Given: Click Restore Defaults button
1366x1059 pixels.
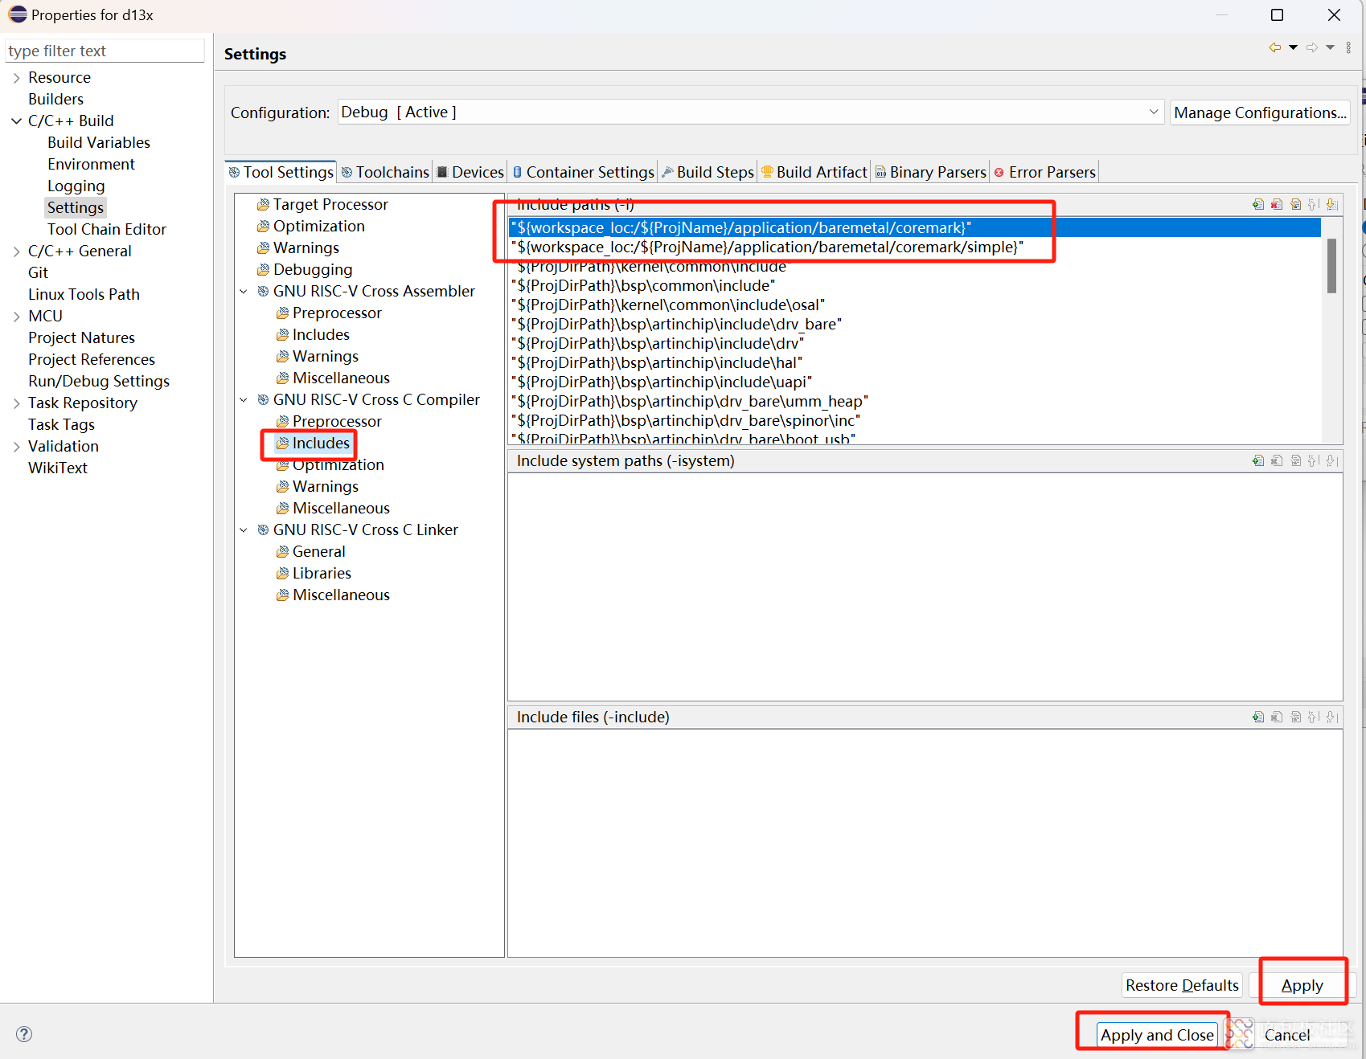Looking at the screenshot, I should click(1182, 985).
